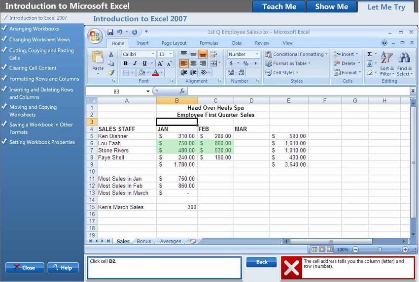Click the Insert Worksheet tab icon

point(193,241)
